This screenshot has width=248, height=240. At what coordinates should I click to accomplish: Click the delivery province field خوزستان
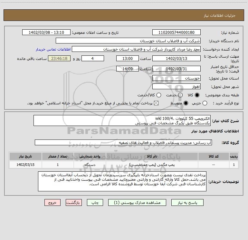(x=176, y=78)
